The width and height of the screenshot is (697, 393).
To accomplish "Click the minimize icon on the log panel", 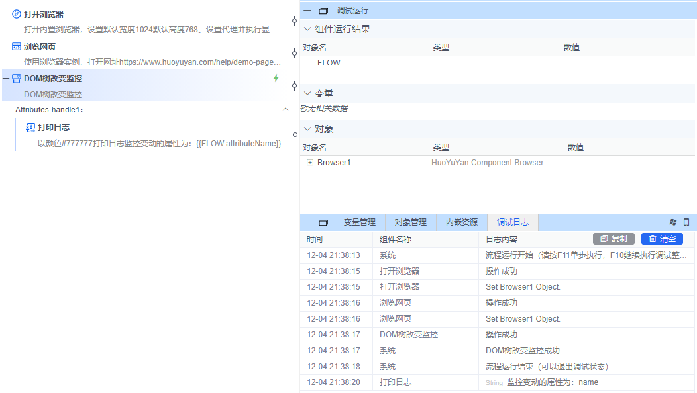I will pos(307,222).
